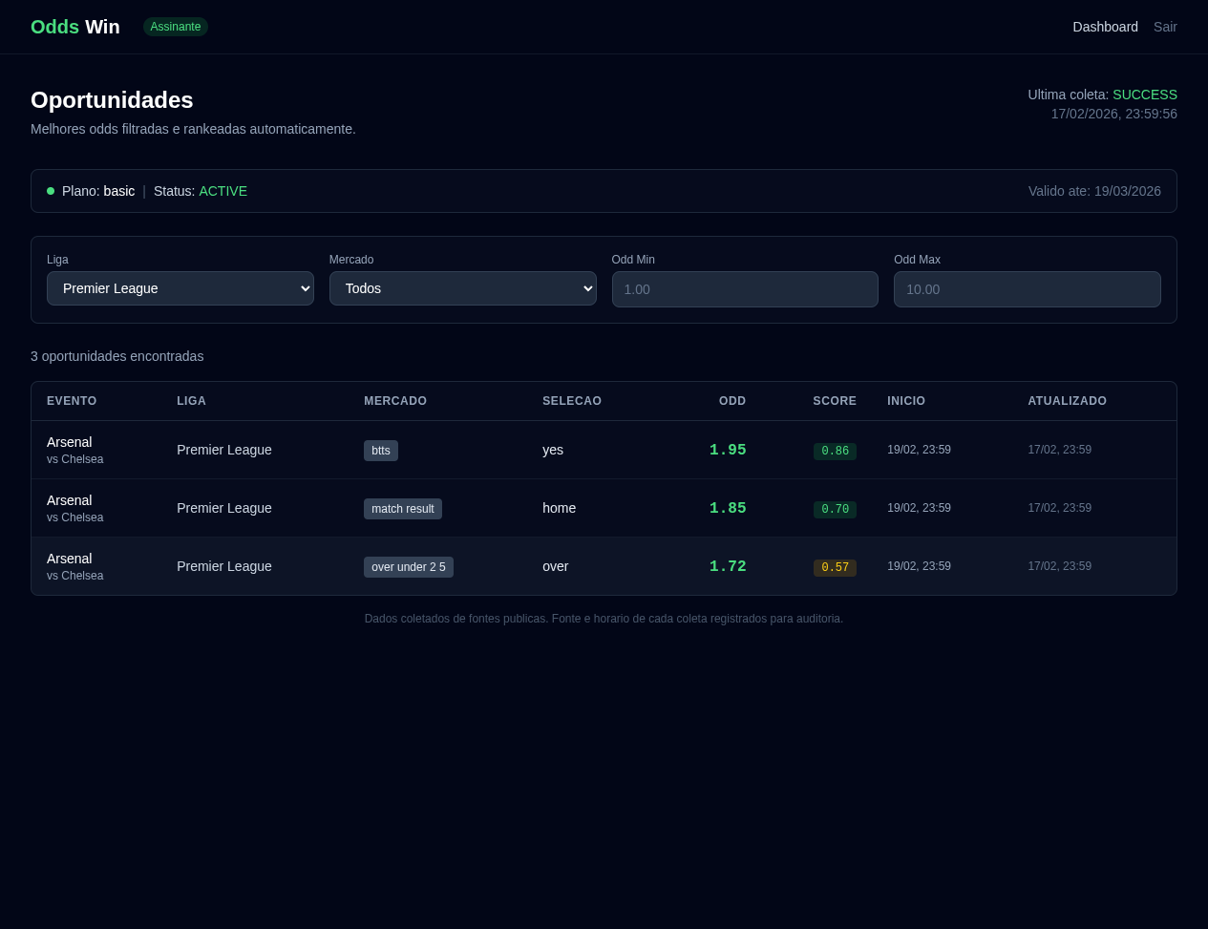Click the Odd Max input field
The width and height of the screenshot is (1208, 929).
pyautogui.click(x=1027, y=288)
